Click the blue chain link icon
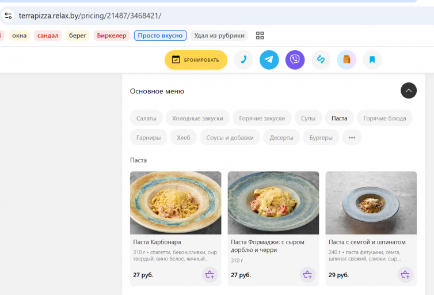This screenshot has width=434, height=295. (x=321, y=60)
